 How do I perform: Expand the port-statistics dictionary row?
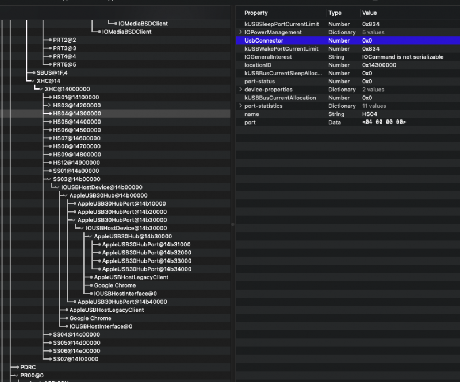(240, 106)
